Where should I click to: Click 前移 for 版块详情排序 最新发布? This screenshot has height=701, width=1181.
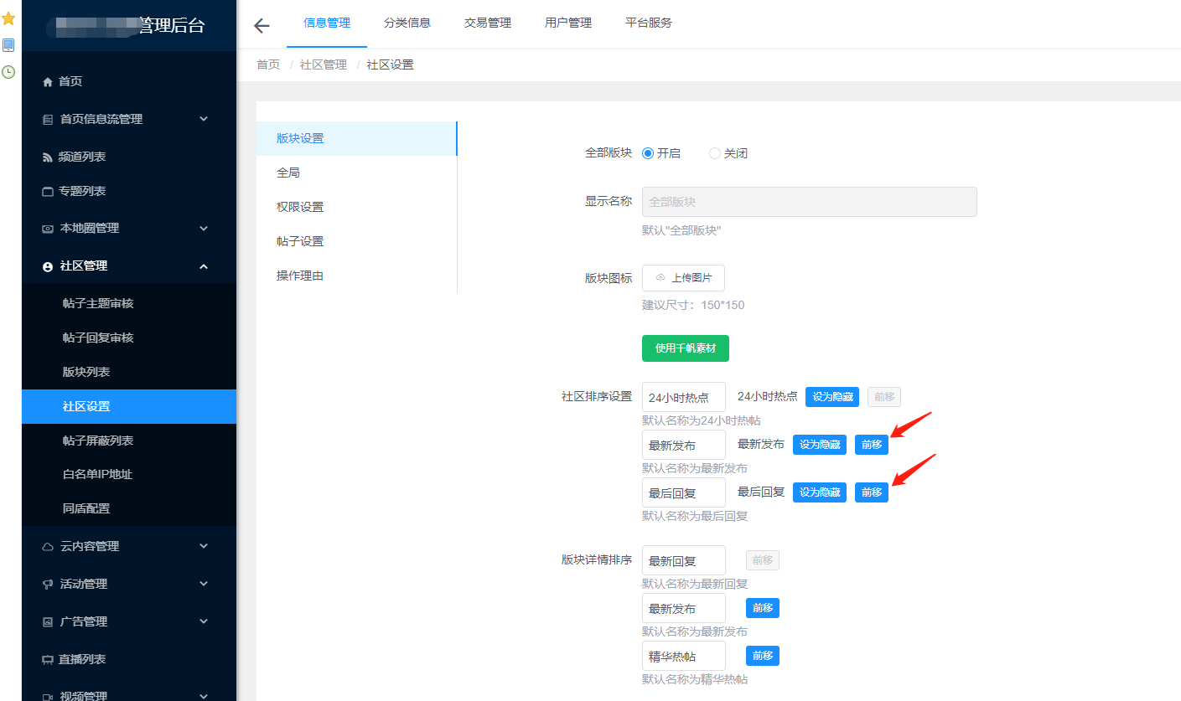click(x=763, y=608)
